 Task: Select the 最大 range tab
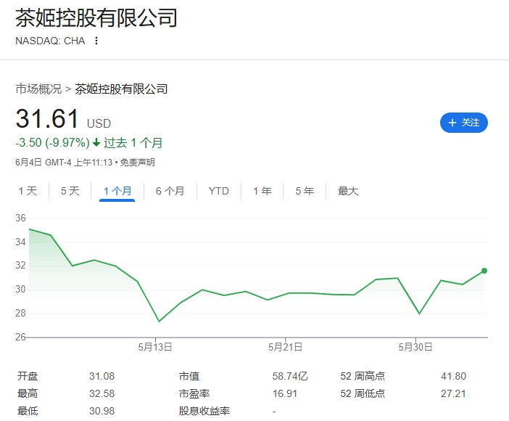pos(348,191)
